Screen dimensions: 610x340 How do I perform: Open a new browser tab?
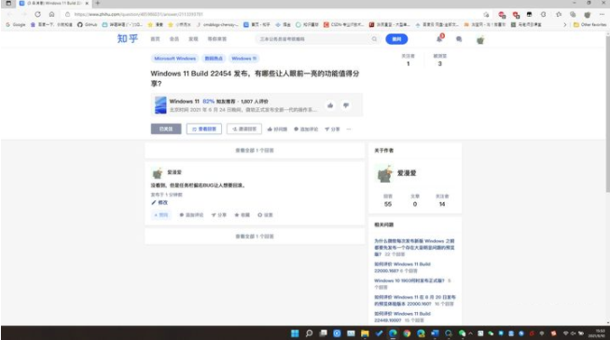pos(98,3)
